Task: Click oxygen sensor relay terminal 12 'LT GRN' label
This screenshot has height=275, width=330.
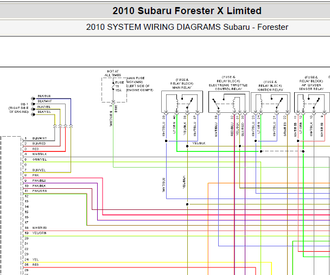Action: [x=301, y=127]
